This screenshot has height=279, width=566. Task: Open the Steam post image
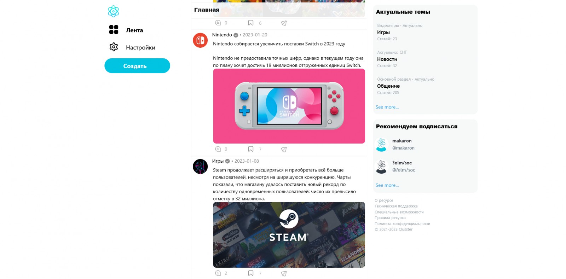tap(289, 235)
